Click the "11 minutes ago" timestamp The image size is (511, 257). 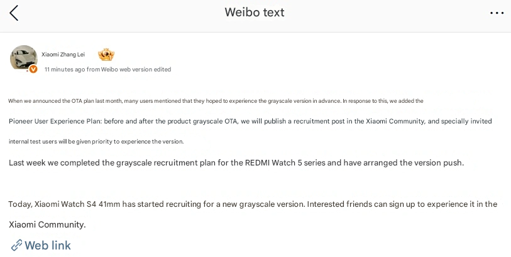coord(65,70)
